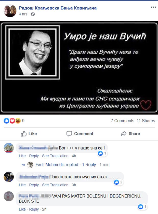Click the first commenter's avatar

point(9,148)
